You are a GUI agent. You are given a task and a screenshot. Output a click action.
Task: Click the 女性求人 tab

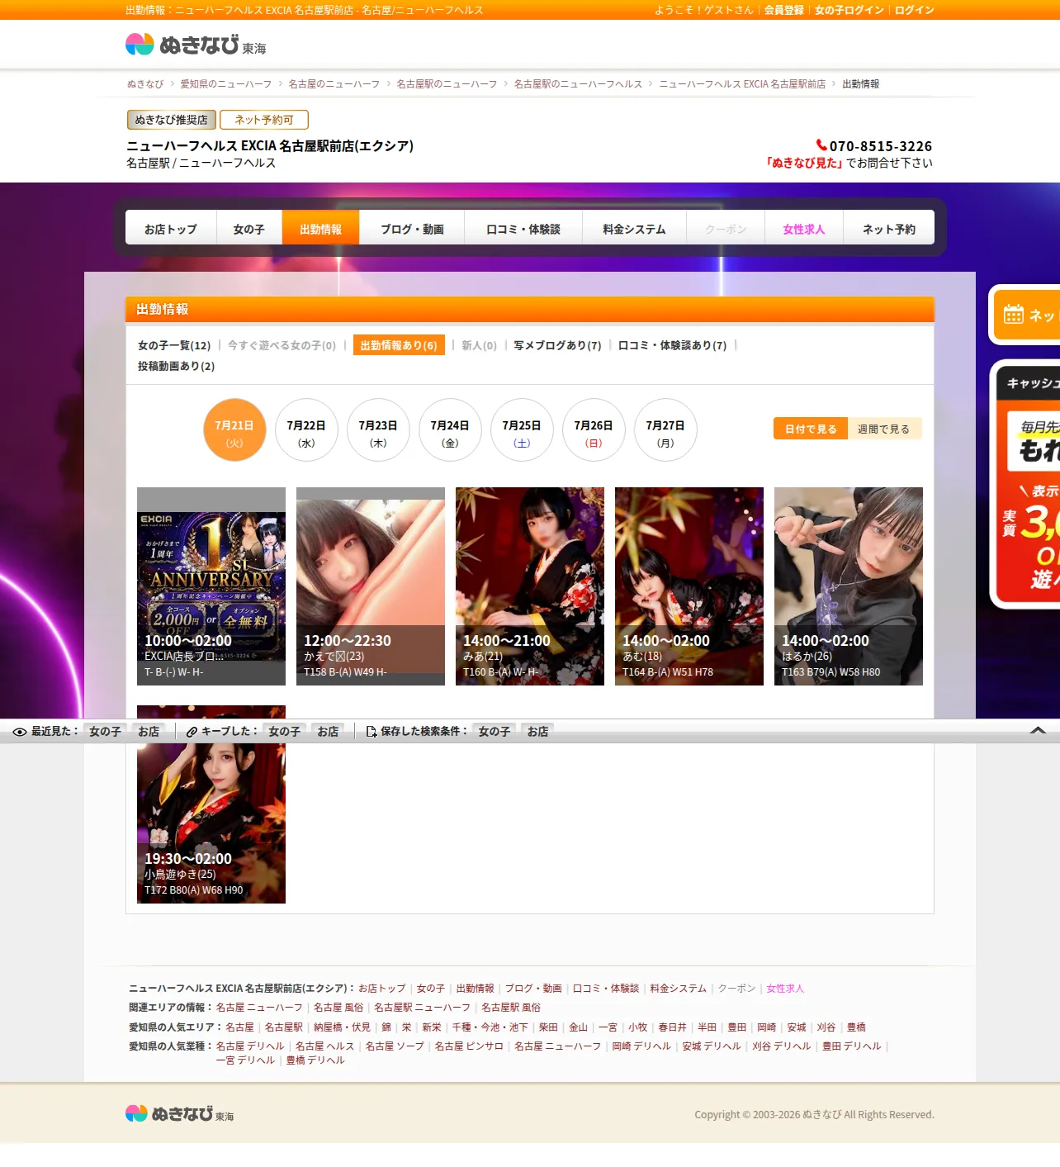point(804,229)
